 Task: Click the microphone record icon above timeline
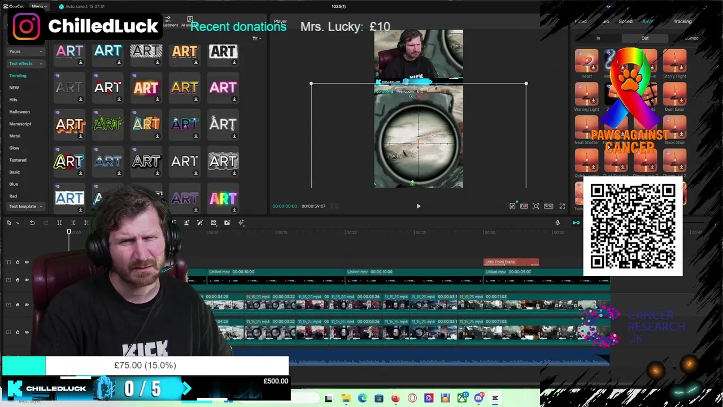point(558,223)
